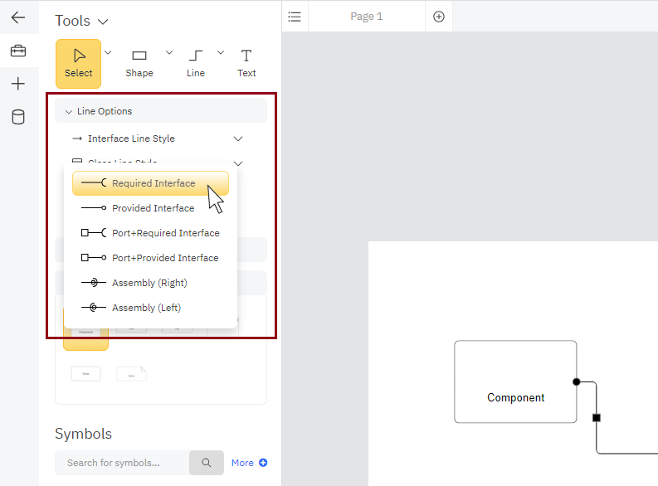Open the toolbox briefcase panel icon
The height and width of the screenshot is (486, 658).
coord(18,51)
